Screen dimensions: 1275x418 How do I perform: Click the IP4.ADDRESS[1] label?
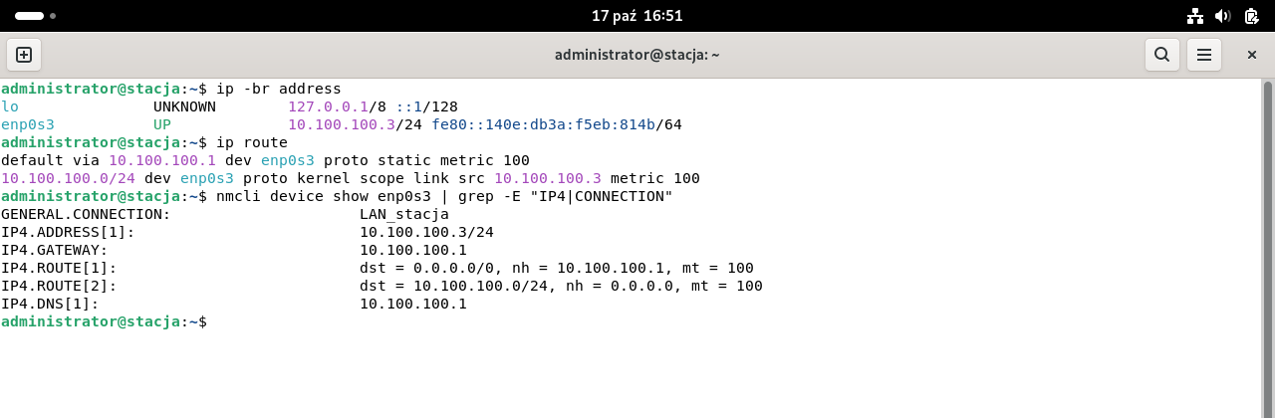(x=68, y=232)
